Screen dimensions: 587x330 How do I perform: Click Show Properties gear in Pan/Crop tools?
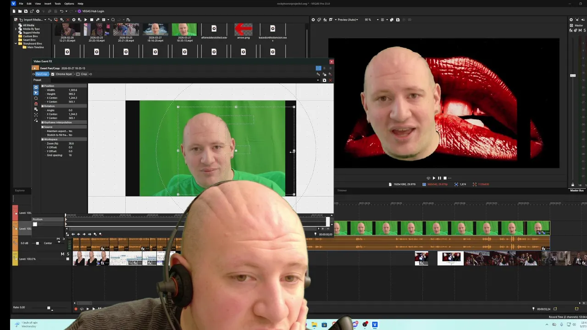36,87
